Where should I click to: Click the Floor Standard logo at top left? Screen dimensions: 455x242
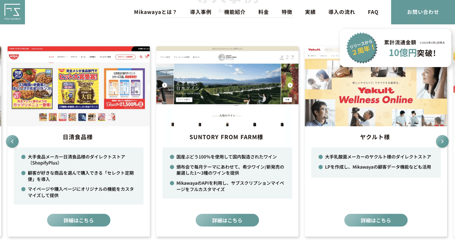click(12, 12)
